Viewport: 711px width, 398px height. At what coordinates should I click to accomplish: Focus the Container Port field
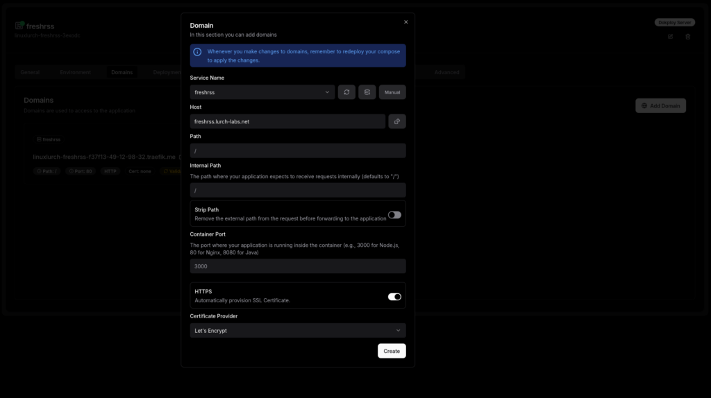(x=298, y=266)
